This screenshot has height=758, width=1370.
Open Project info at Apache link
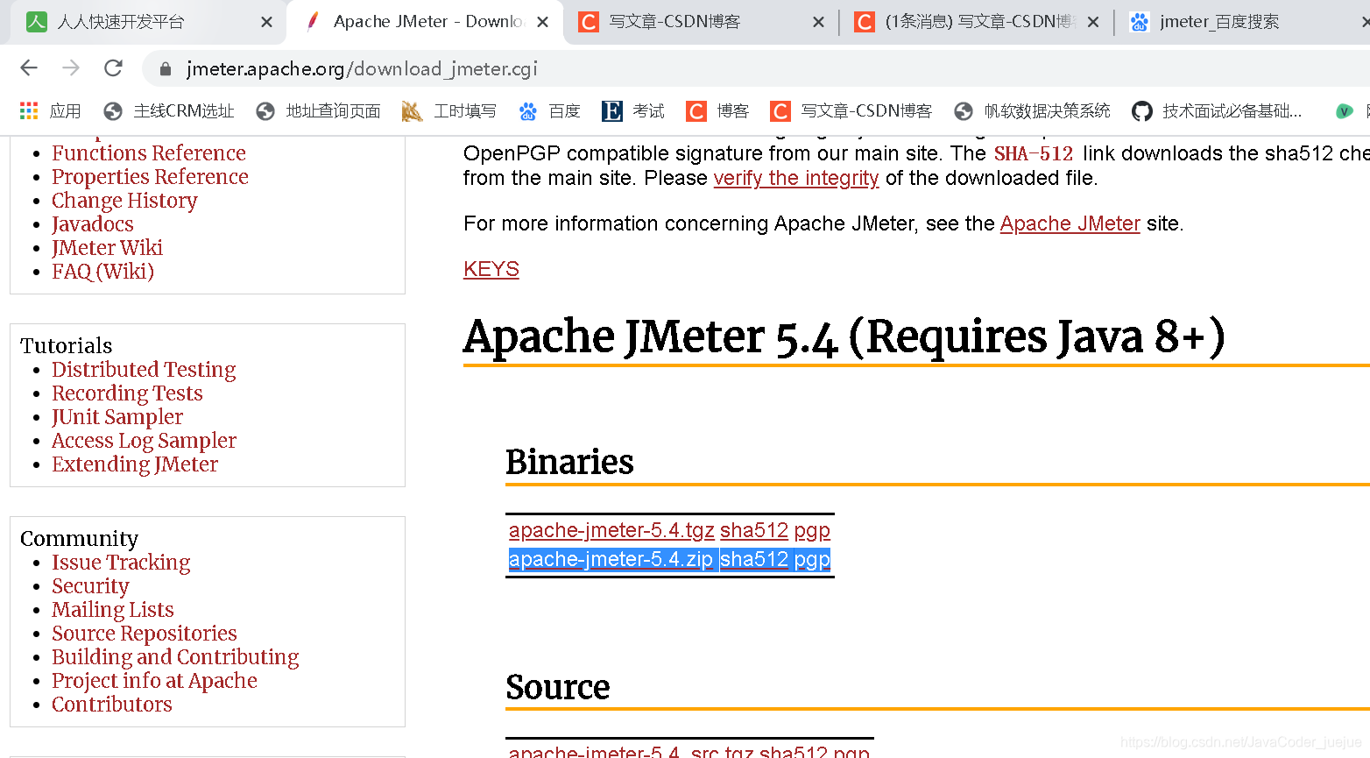coord(154,681)
